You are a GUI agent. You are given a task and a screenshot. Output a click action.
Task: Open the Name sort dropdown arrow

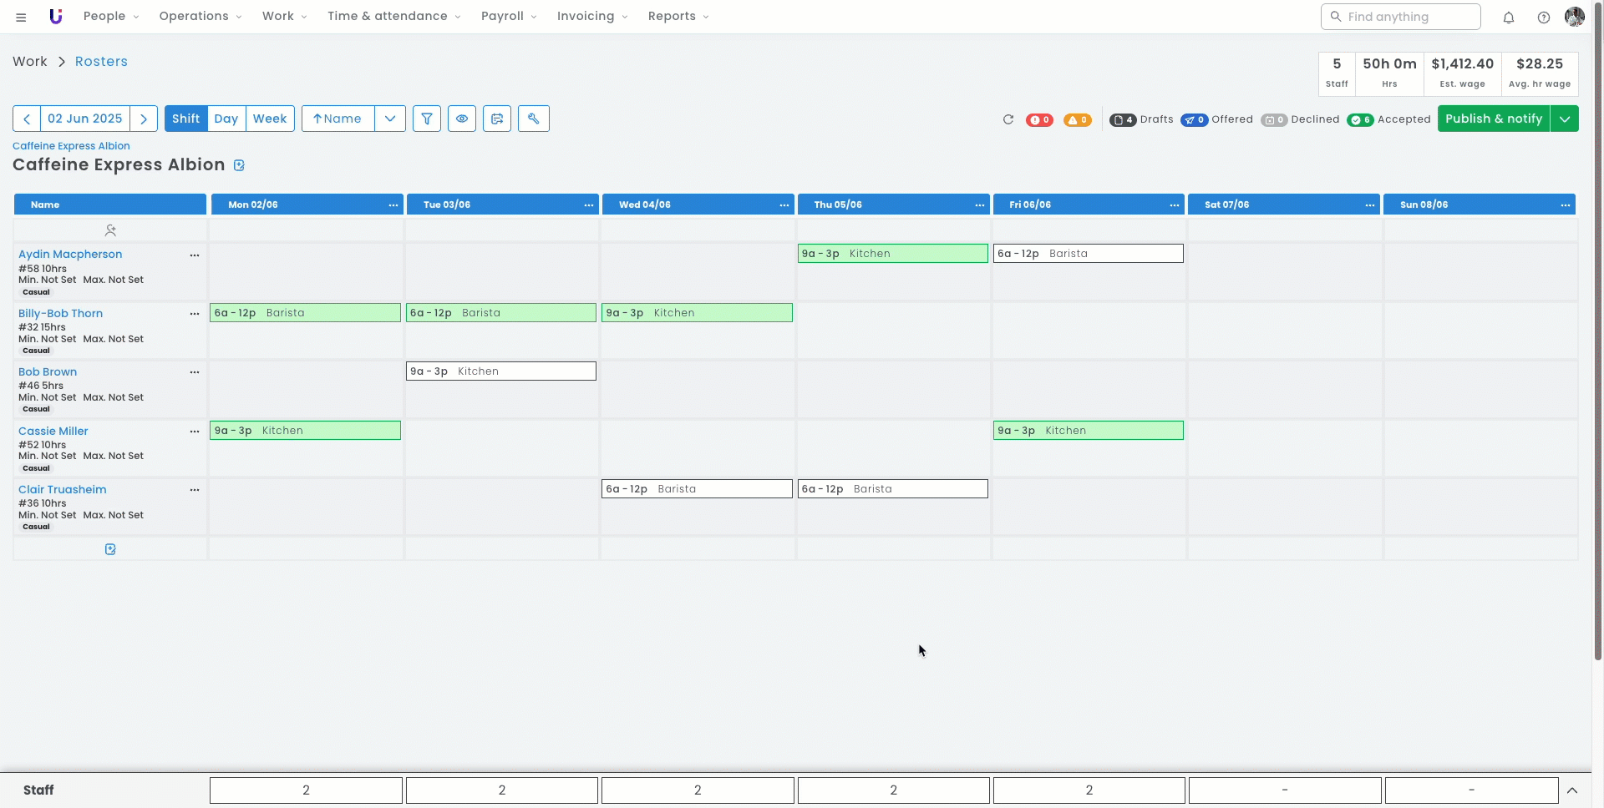click(390, 119)
